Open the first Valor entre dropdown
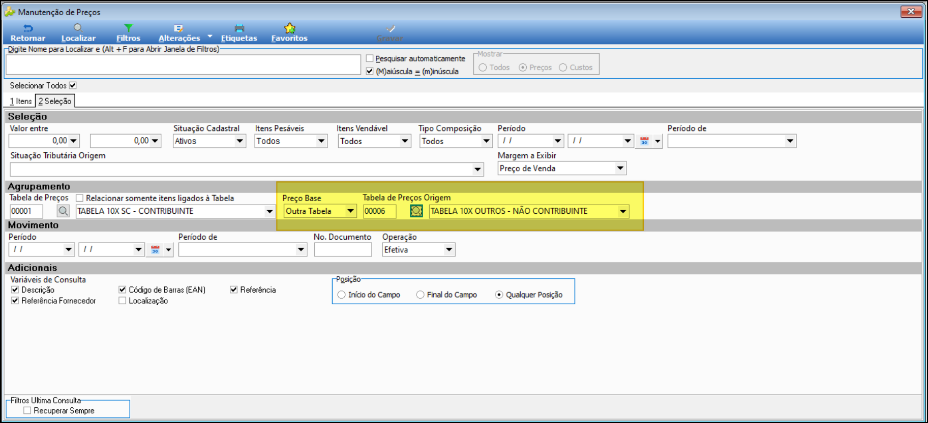 (74, 141)
